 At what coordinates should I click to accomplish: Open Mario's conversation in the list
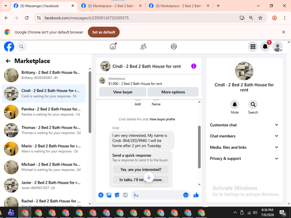(44, 149)
